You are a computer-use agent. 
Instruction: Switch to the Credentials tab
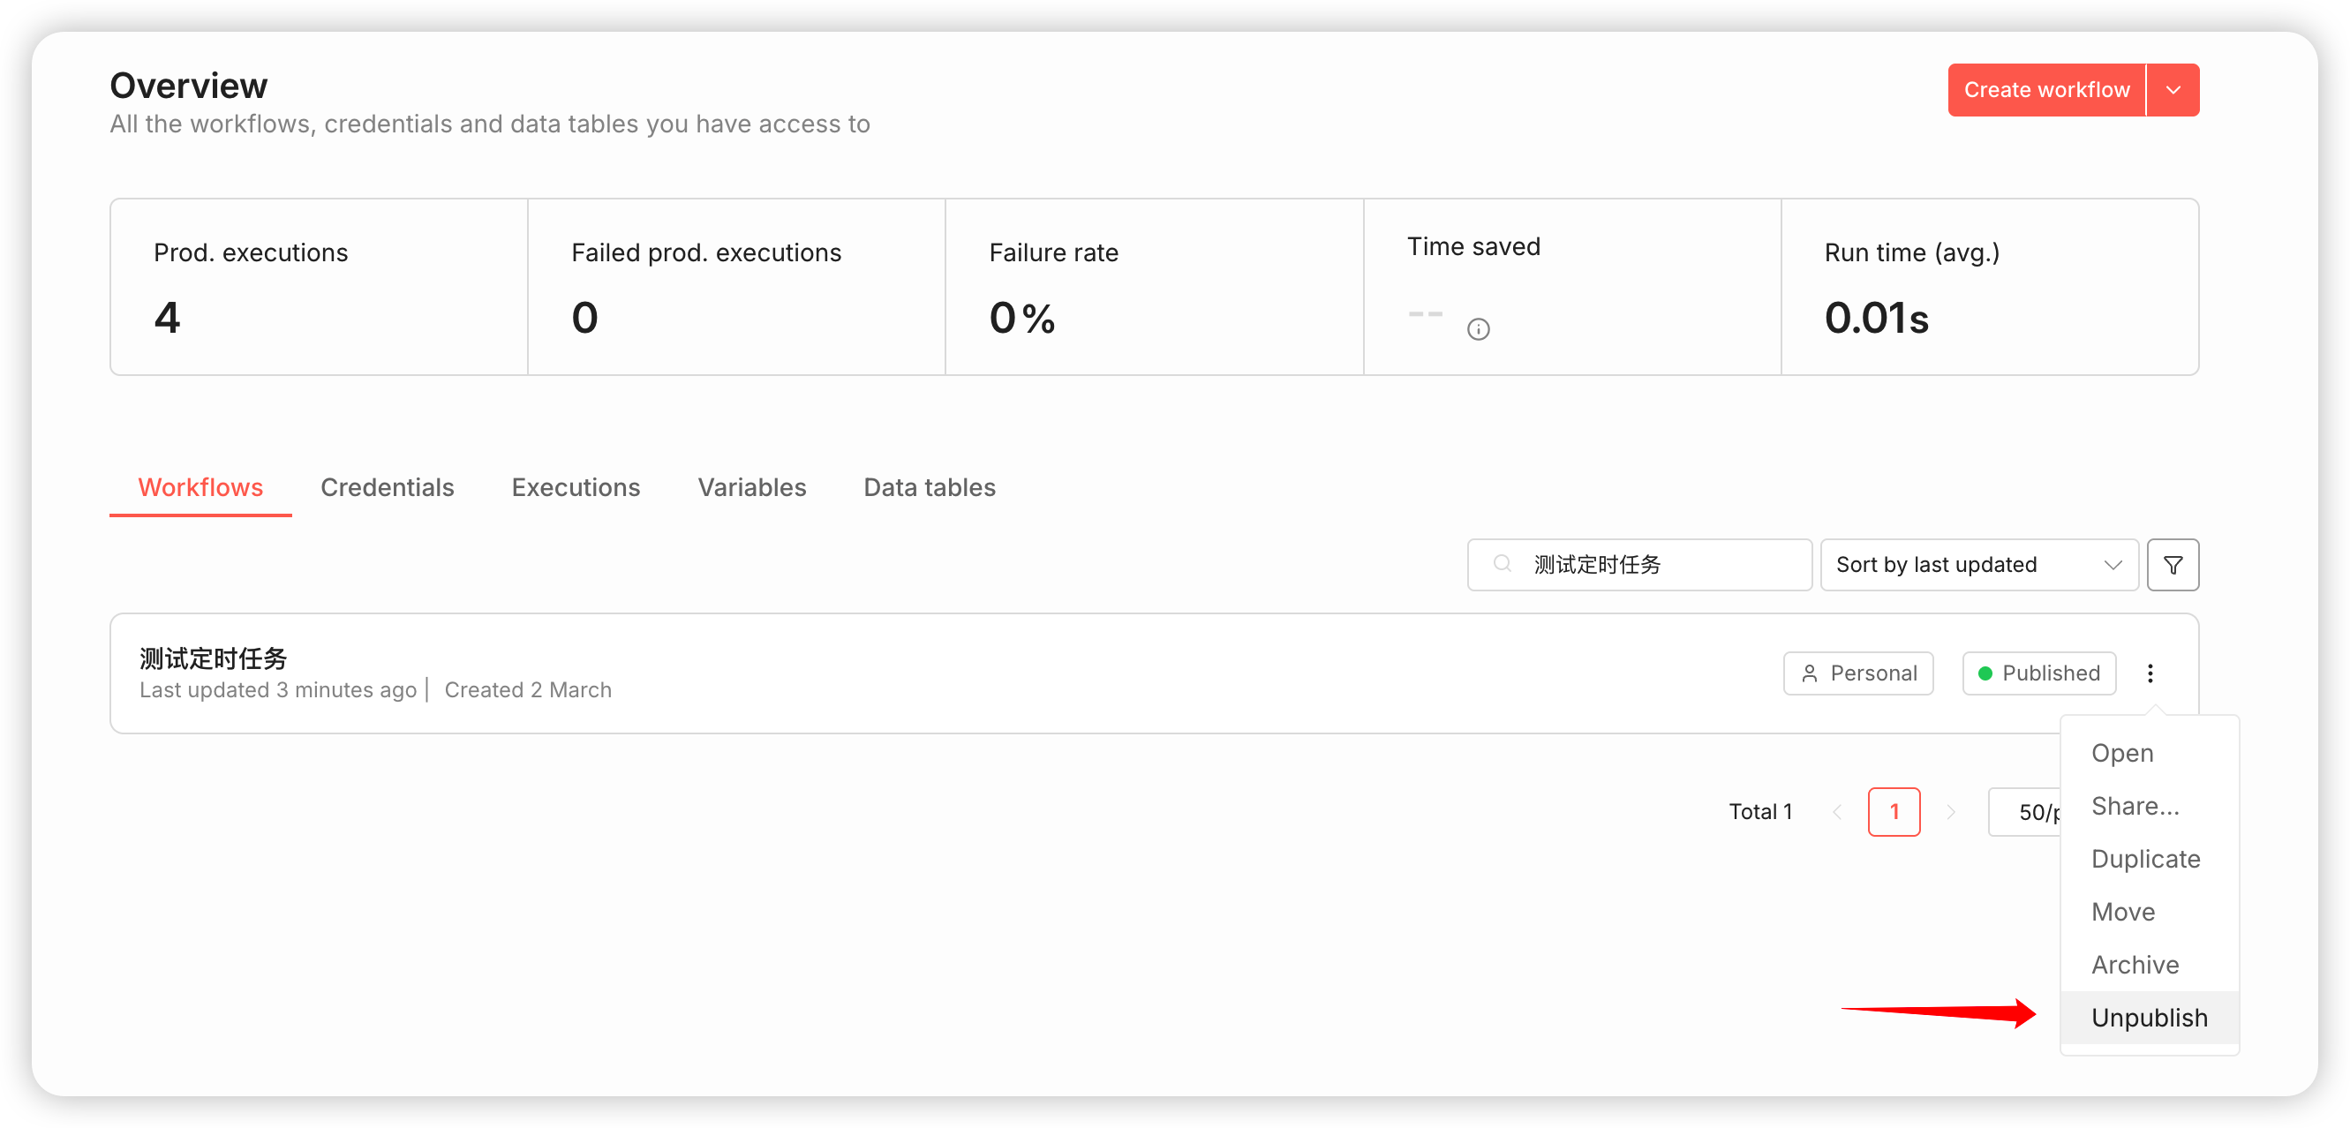[x=387, y=488]
